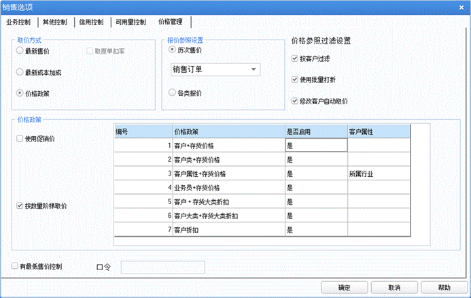Screen dimensions: 471x298
Task: Uncheck the 按客户过滤 checkbox
Action: (294, 59)
